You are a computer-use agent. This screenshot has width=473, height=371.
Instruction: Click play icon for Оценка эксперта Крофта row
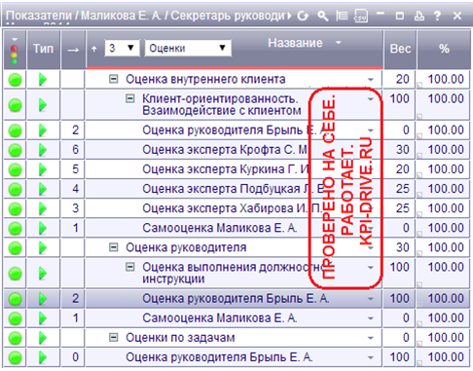[x=43, y=150]
